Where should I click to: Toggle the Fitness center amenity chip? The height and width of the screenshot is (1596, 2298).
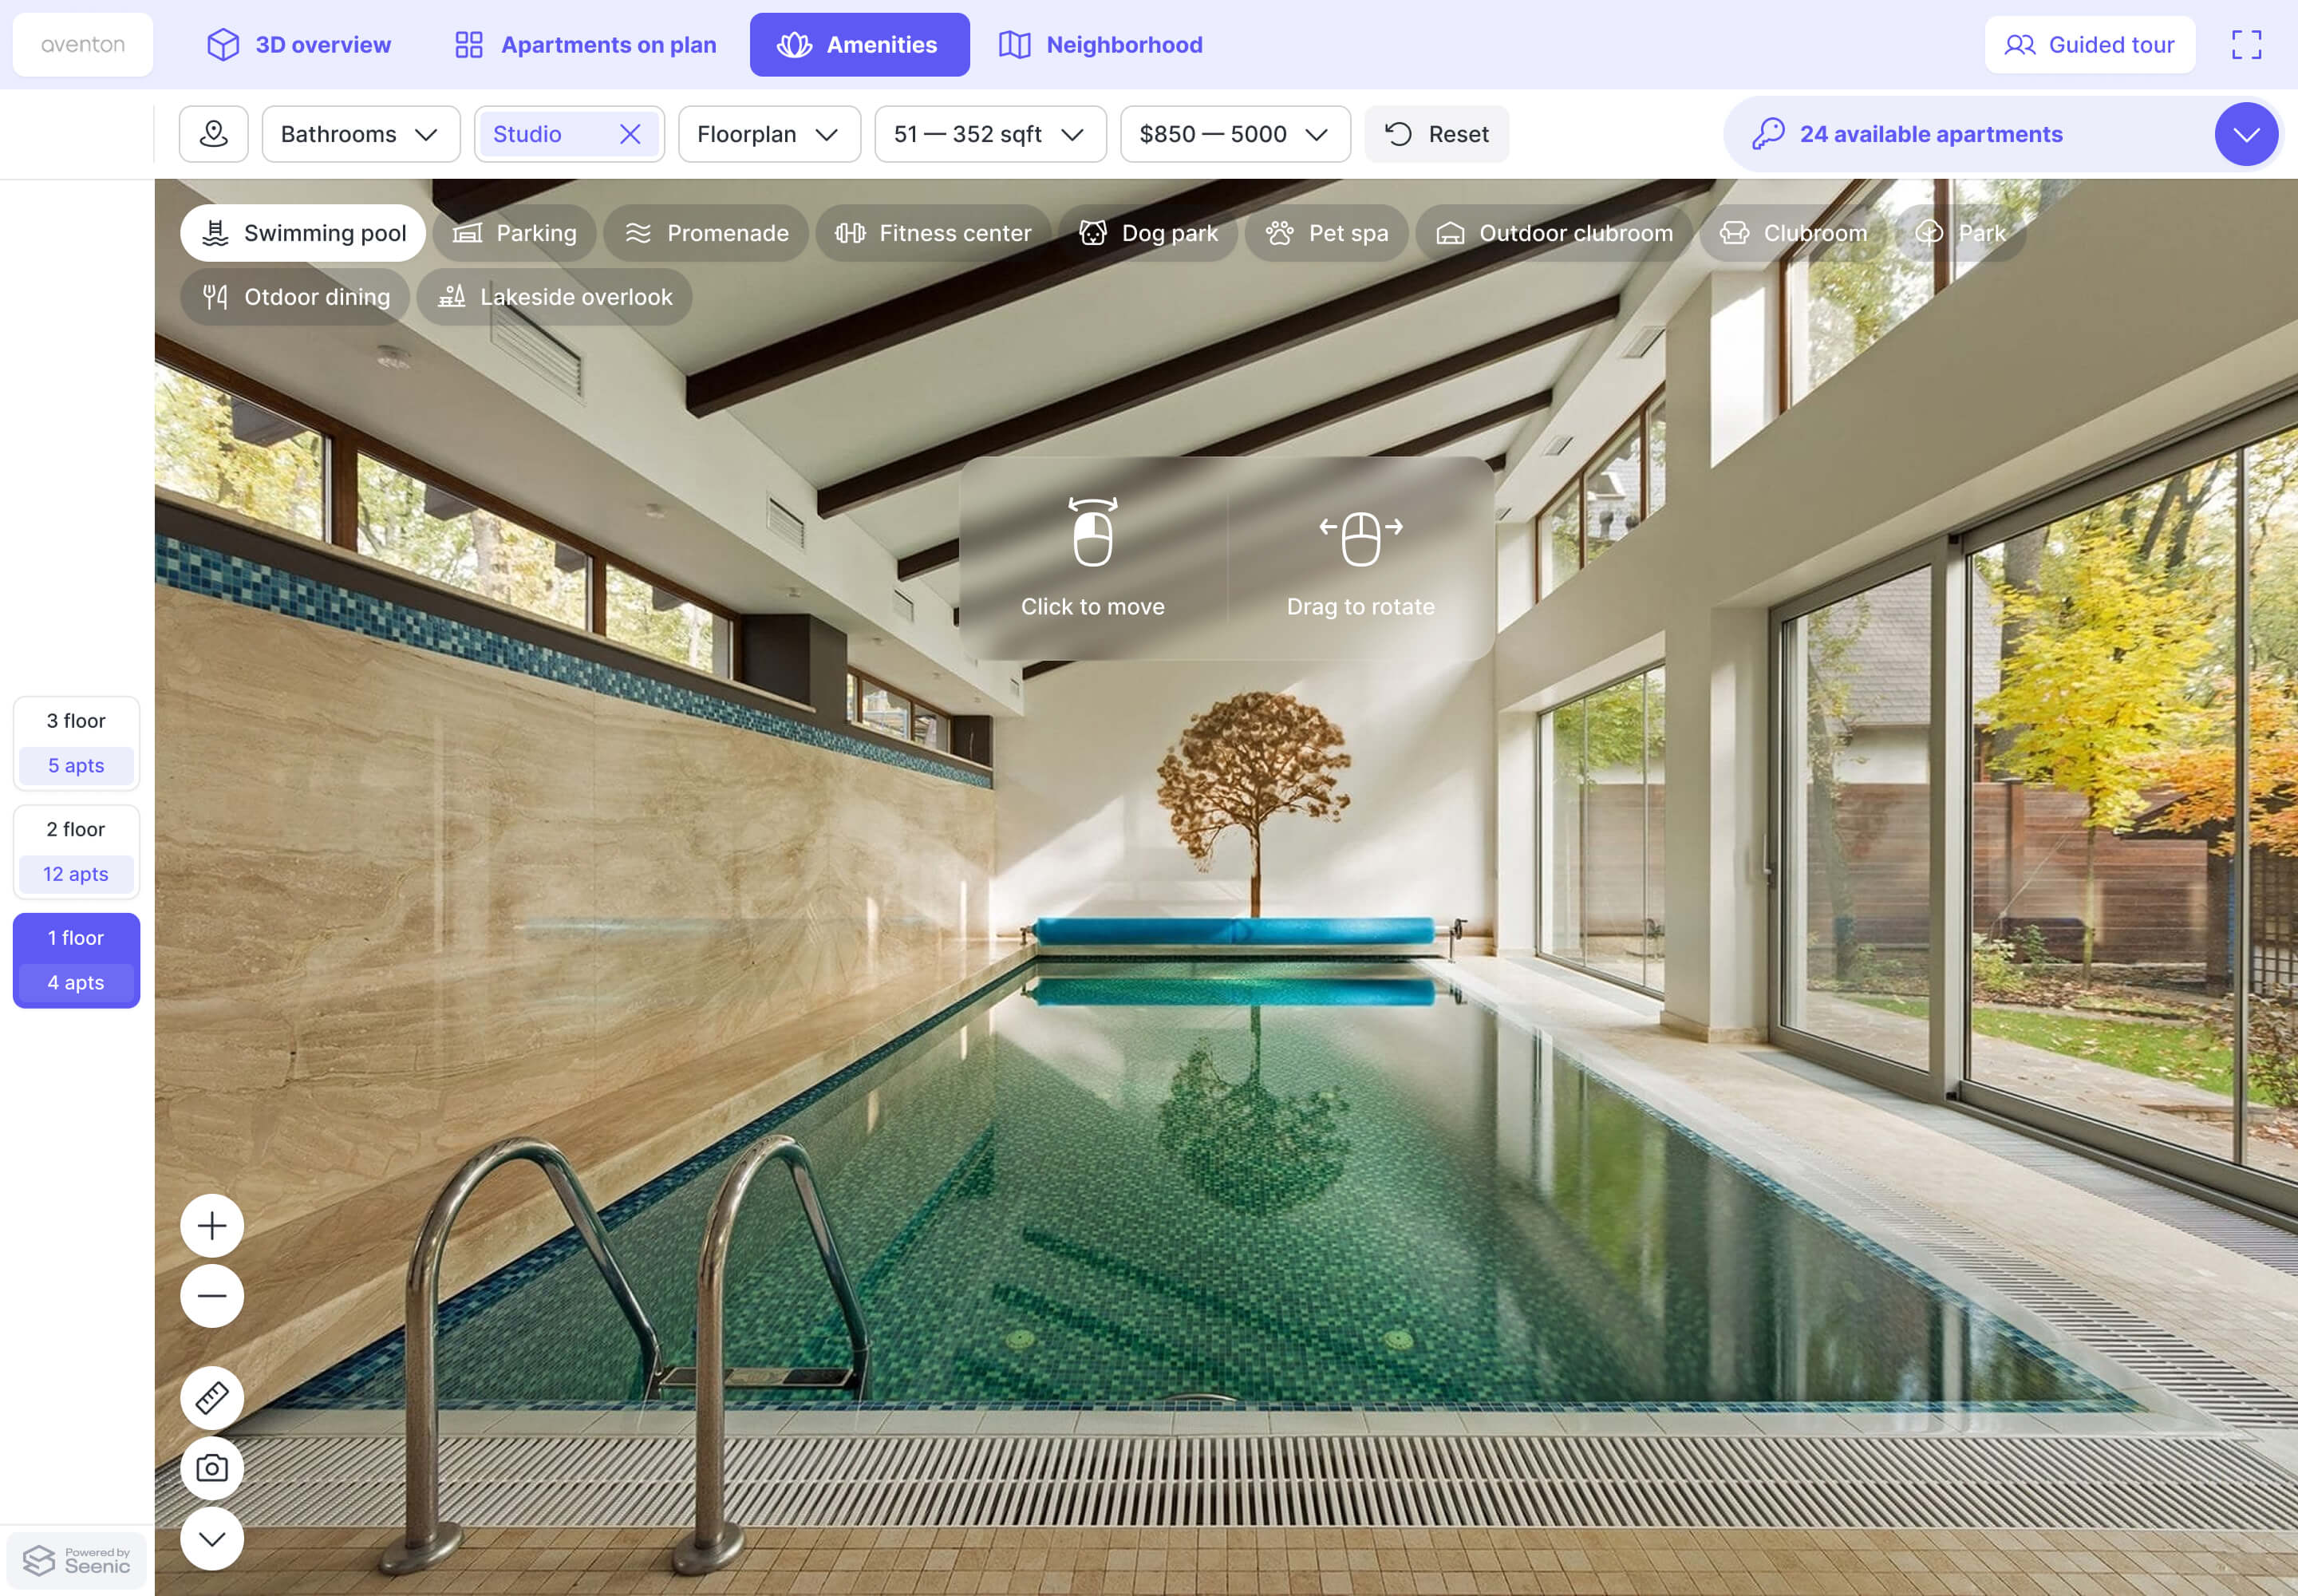pyautogui.click(x=933, y=233)
